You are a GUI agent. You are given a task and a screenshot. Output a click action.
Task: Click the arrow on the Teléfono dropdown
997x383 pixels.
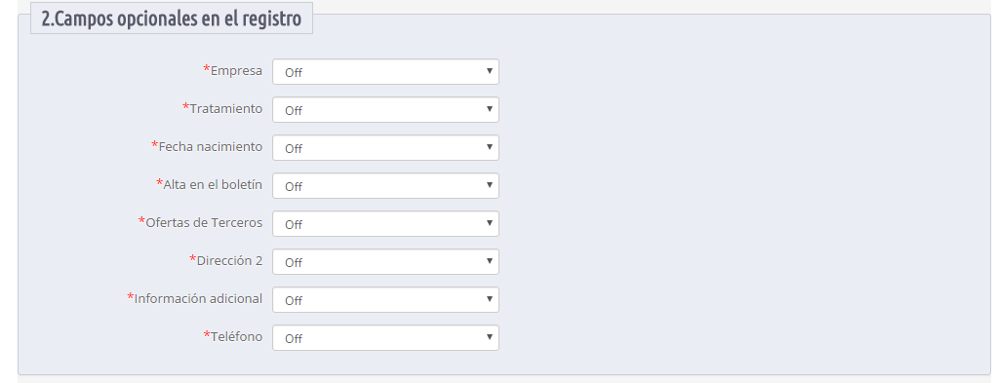489,337
